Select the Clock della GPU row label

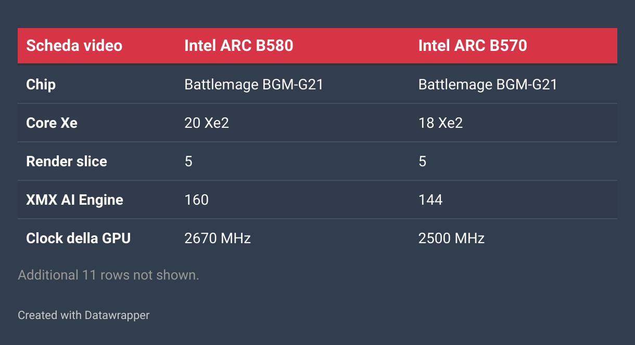(x=79, y=238)
